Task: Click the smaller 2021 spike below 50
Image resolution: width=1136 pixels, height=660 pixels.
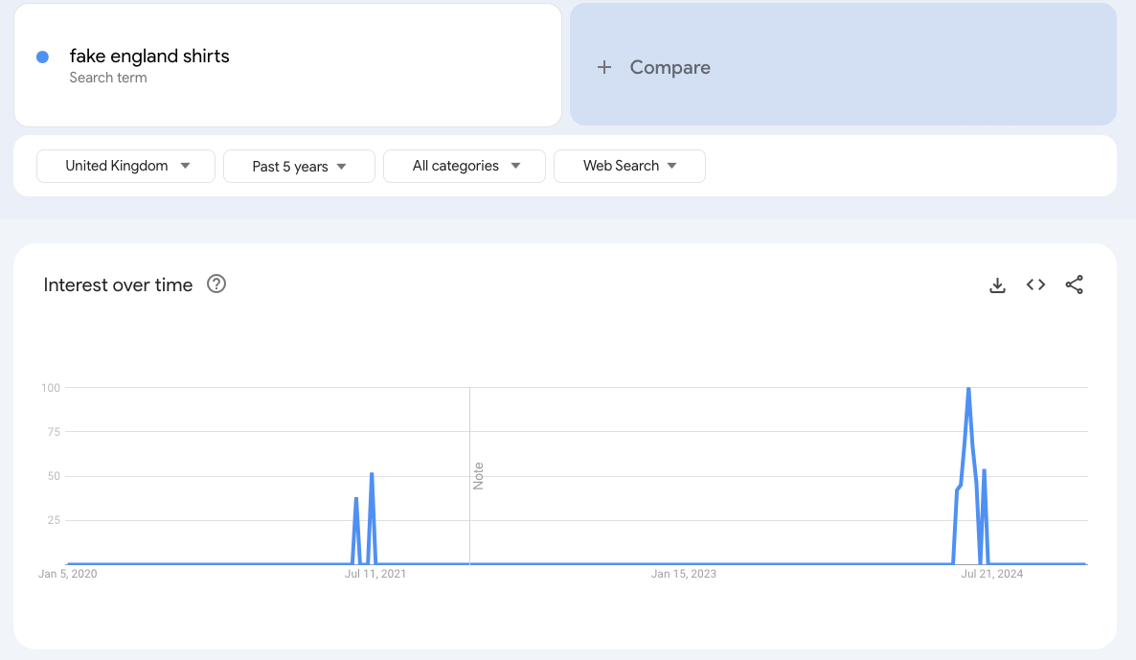Action: pos(356,498)
